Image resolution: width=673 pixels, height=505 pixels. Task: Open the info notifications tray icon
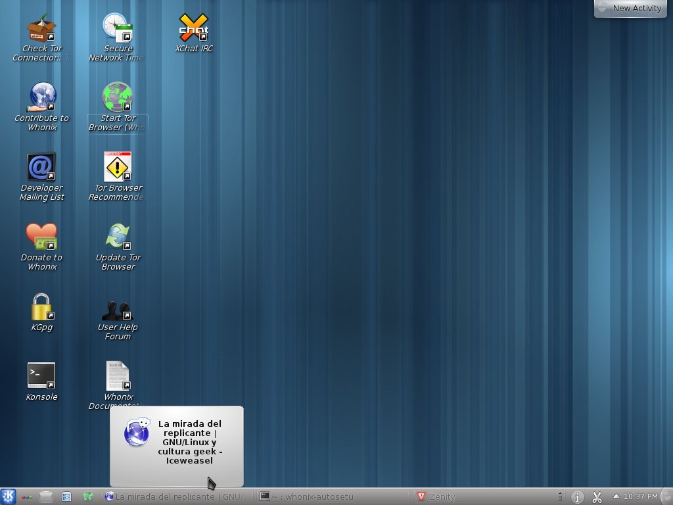pyautogui.click(x=578, y=497)
